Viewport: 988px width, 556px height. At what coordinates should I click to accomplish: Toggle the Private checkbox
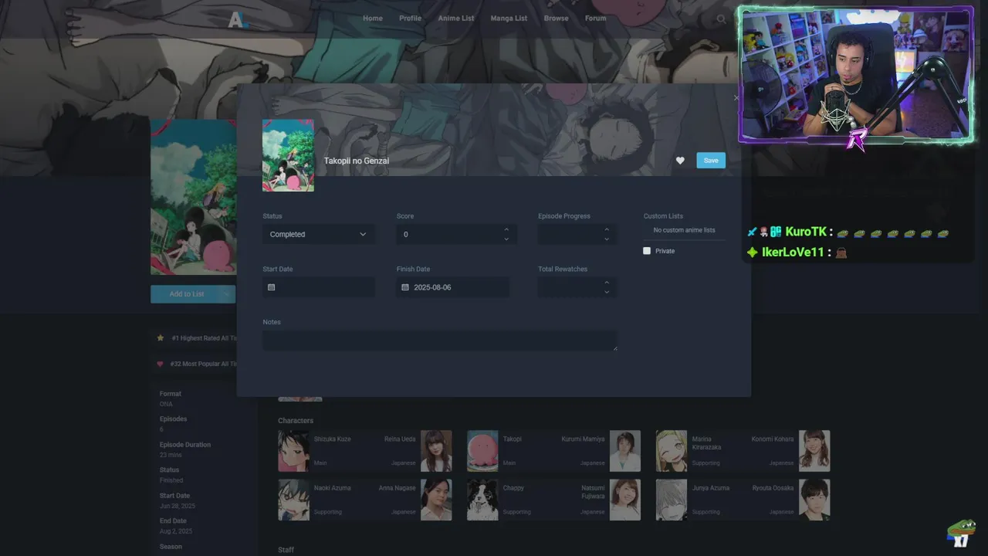tap(647, 251)
